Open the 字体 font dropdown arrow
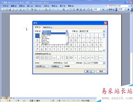Screen dimensions: 133x102 click(67, 31)
